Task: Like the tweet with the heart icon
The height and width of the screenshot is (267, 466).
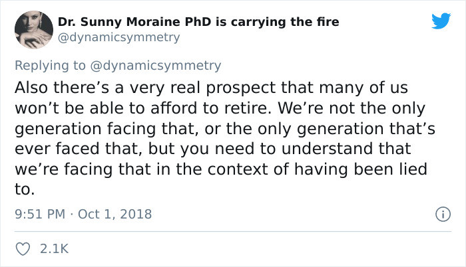Action: (23, 249)
